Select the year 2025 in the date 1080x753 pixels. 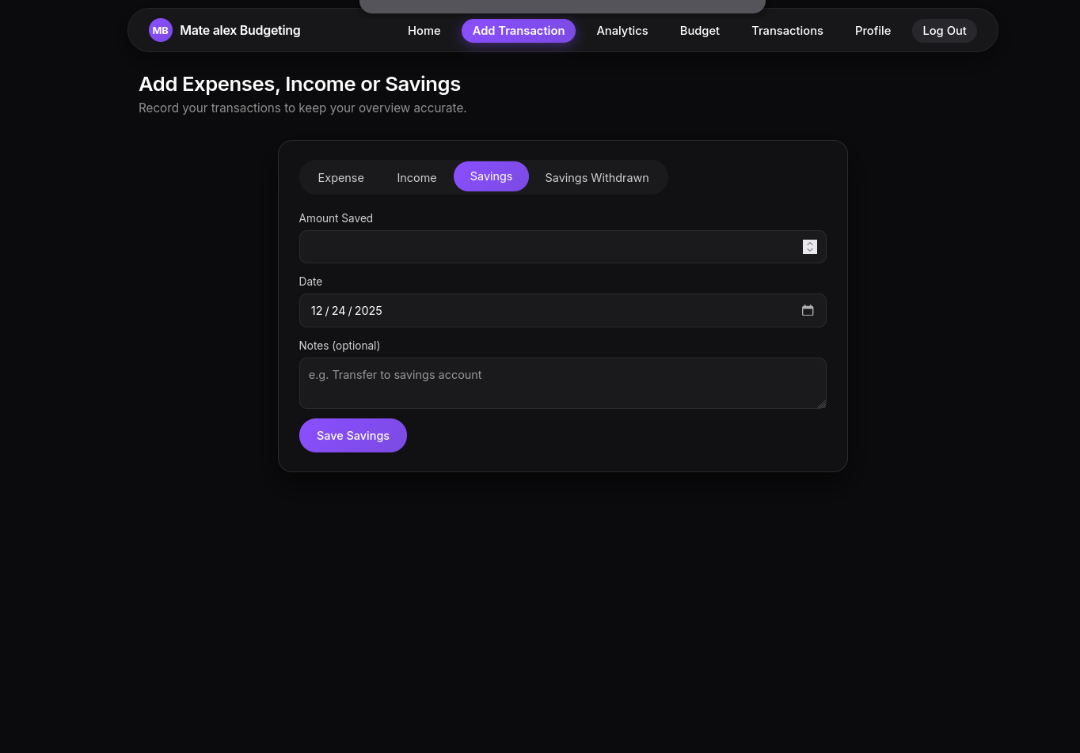pos(368,311)
